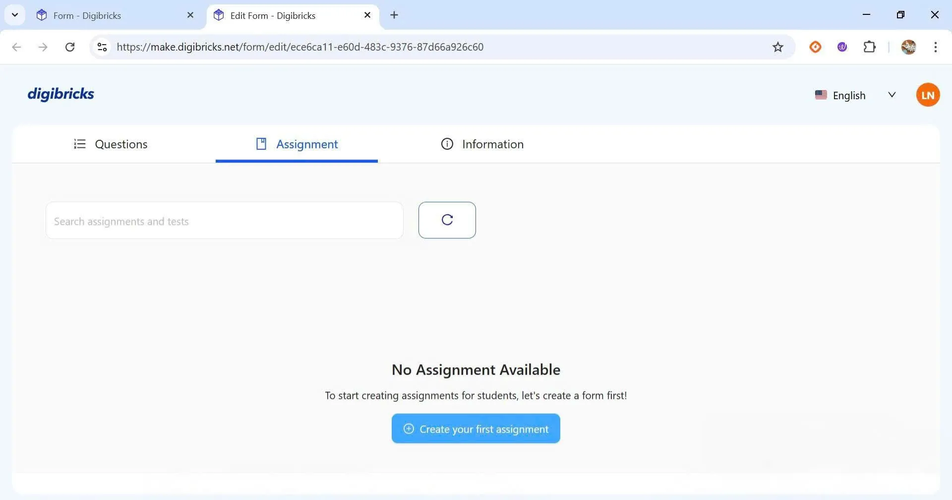Open the LN user avatar menu
952x500 pixels.
coord(928,95)
